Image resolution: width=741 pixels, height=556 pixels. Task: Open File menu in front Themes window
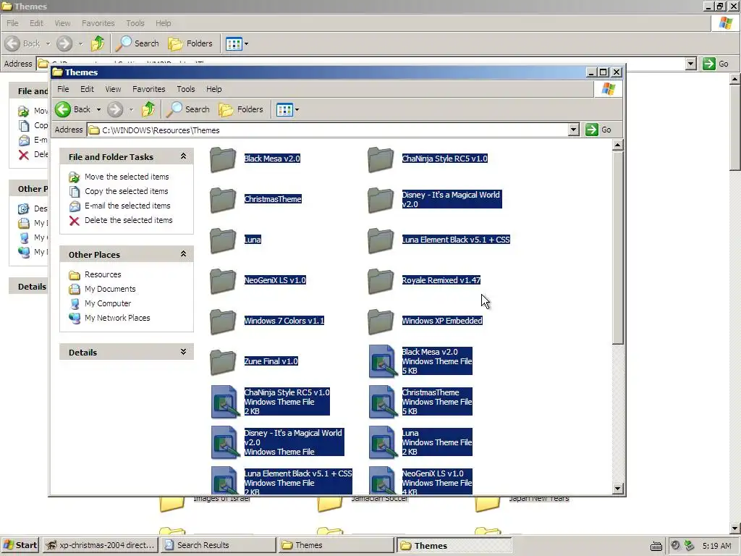pos(63,89)
